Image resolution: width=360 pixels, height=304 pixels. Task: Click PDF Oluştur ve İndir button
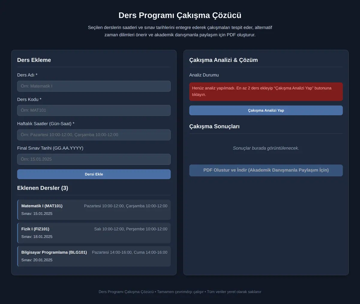tap(266, 170)
